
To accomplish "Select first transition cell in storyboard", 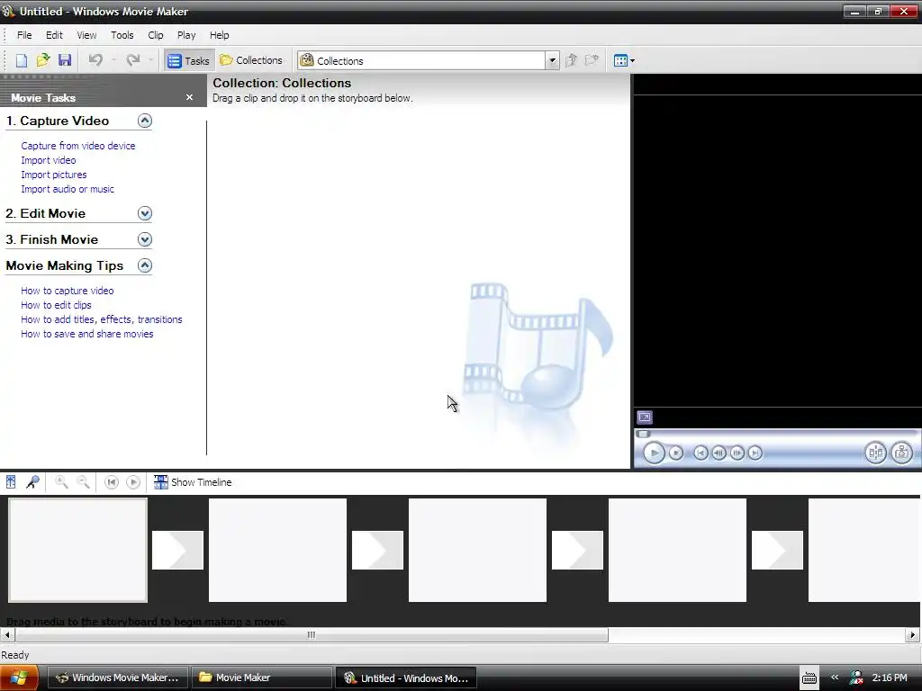I will pos(177,551).
